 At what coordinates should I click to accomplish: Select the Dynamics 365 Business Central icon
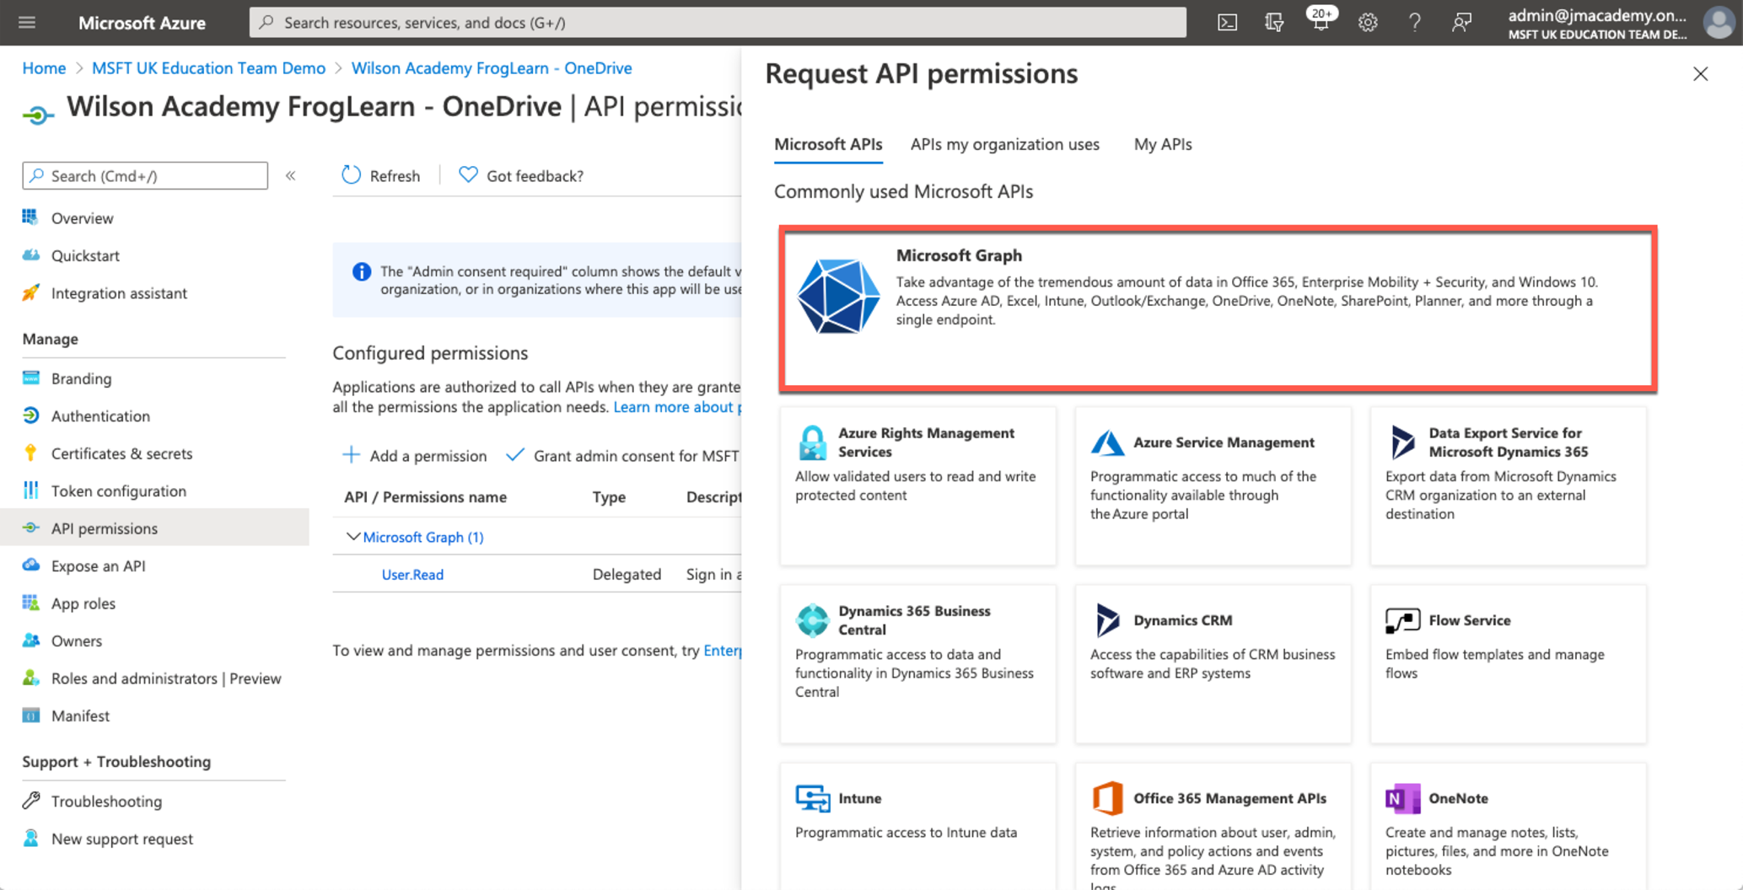(x=812, y=620)
